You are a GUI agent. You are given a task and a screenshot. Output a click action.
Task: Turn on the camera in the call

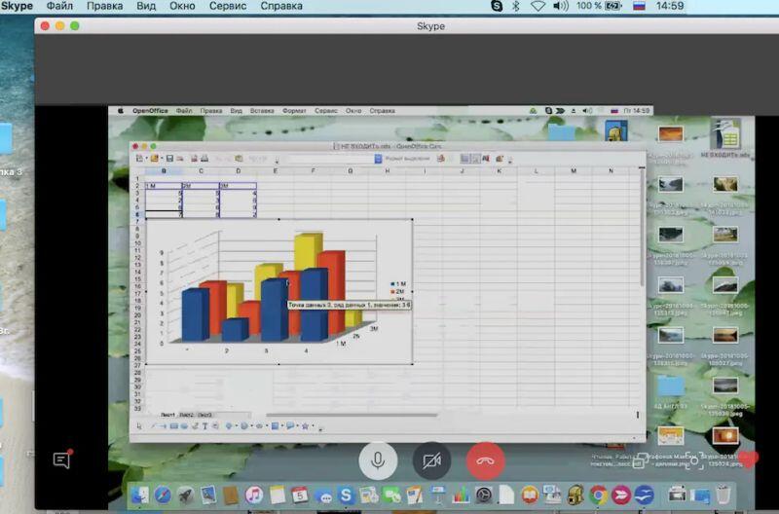point(431,460)
